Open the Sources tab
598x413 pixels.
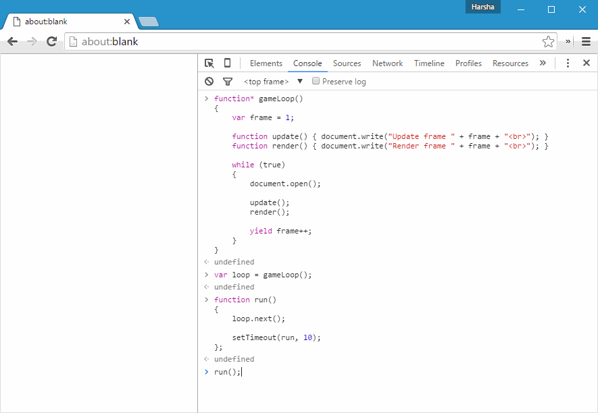coord(347,63)
